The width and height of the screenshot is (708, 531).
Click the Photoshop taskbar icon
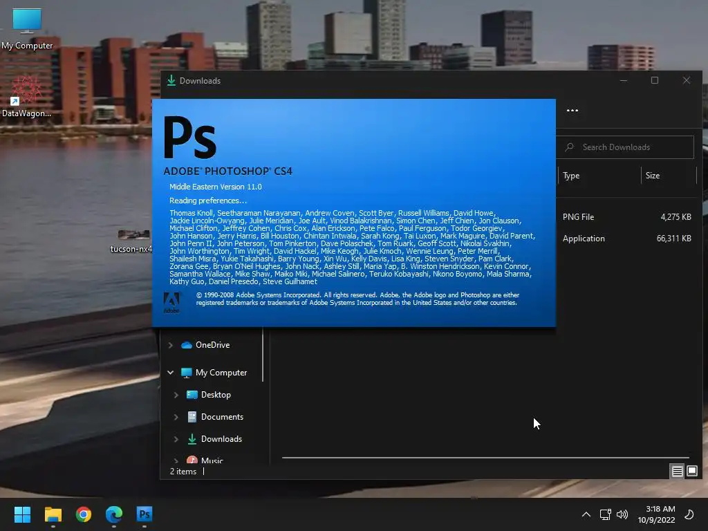pos(145,514)
